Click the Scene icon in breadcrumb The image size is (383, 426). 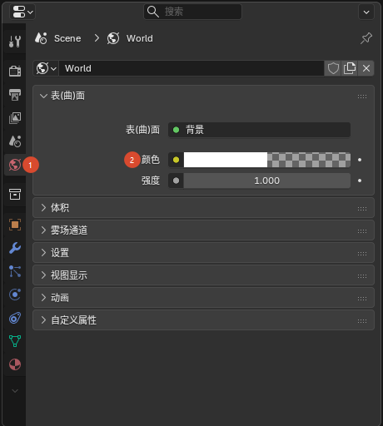coord(41,38)
